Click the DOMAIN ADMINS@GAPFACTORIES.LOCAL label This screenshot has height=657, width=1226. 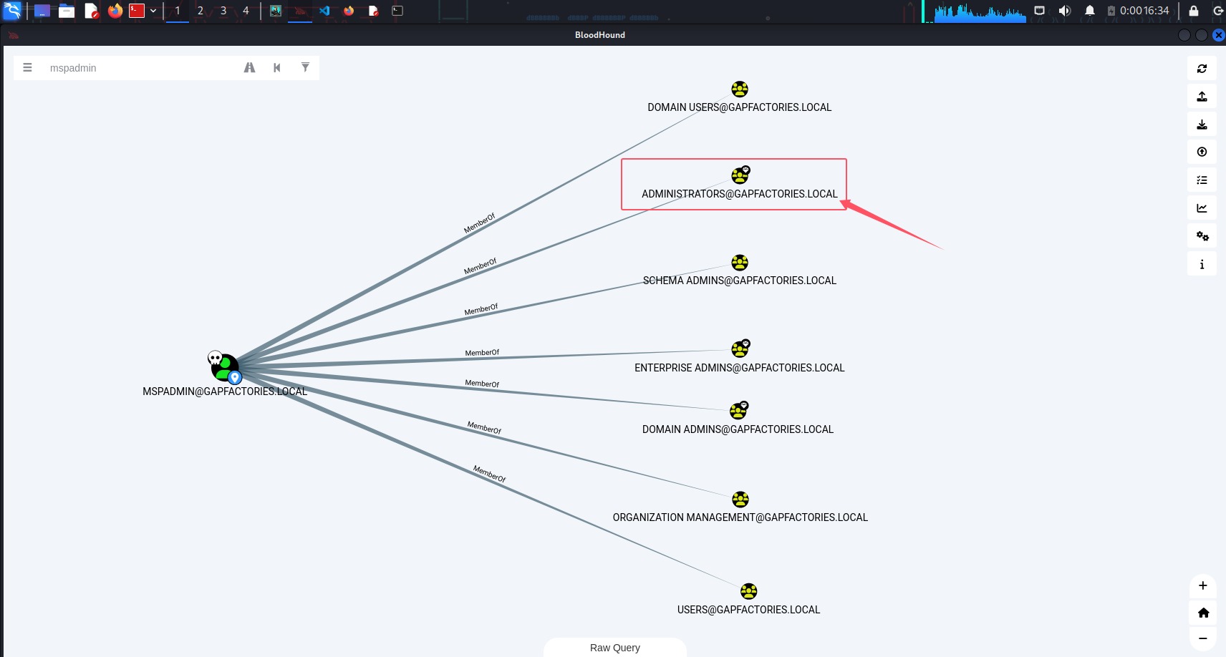tap(738, 429)
